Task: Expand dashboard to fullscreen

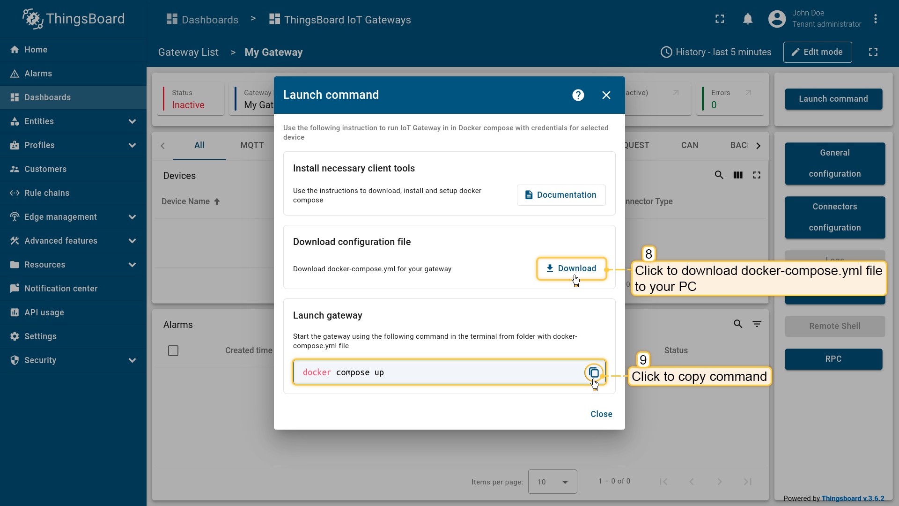Action: click(x=873, y=52)
